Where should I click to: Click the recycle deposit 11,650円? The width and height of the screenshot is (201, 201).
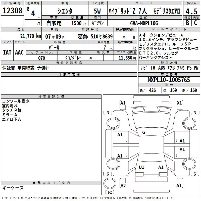127,58
